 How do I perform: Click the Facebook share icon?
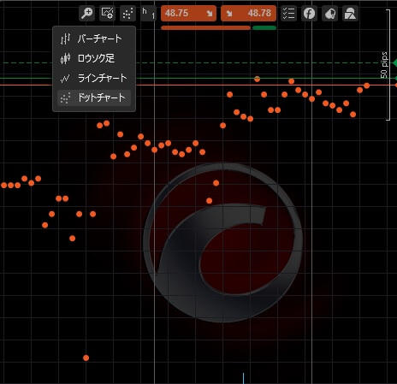pyautogui.click(x=309, y=13)
